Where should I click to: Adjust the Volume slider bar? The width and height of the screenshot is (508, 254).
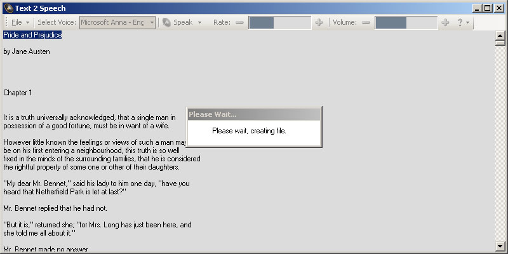406,22
